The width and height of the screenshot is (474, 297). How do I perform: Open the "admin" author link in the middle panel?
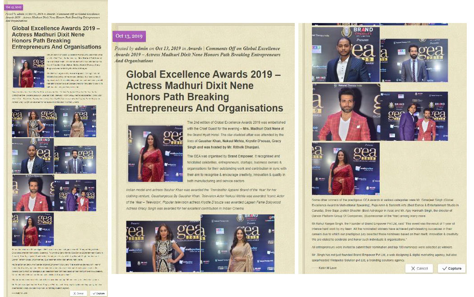pyautogui.click(x=141, y=48)
